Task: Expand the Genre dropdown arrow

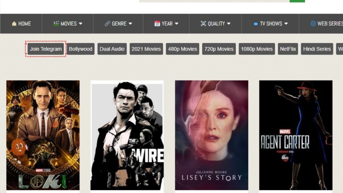Action: pos(130,24)
